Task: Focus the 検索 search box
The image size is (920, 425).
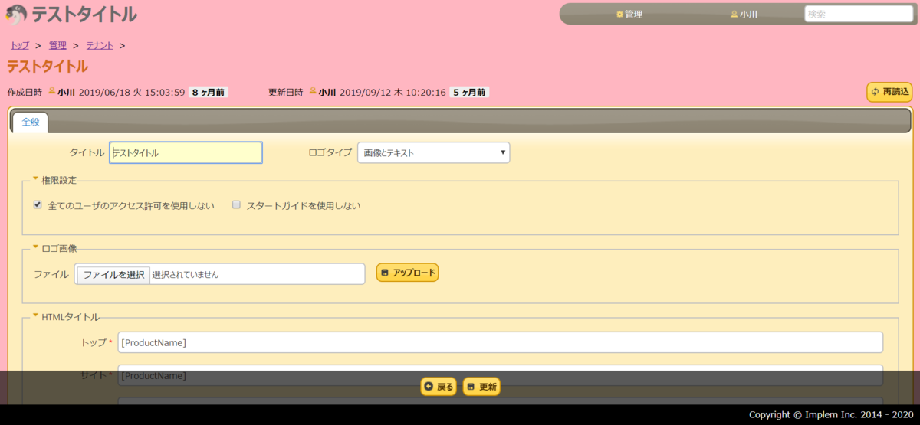Action: point(858,14)
